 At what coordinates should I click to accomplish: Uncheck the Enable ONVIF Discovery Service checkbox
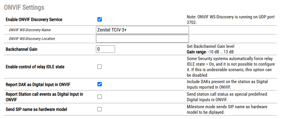[x=99, y=20]
